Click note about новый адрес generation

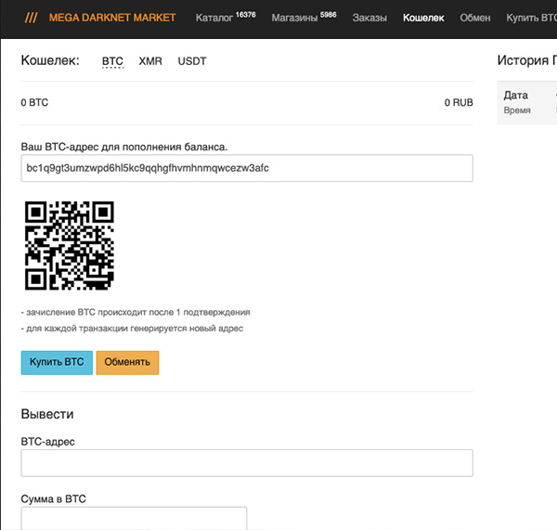(x=132, y=329)
